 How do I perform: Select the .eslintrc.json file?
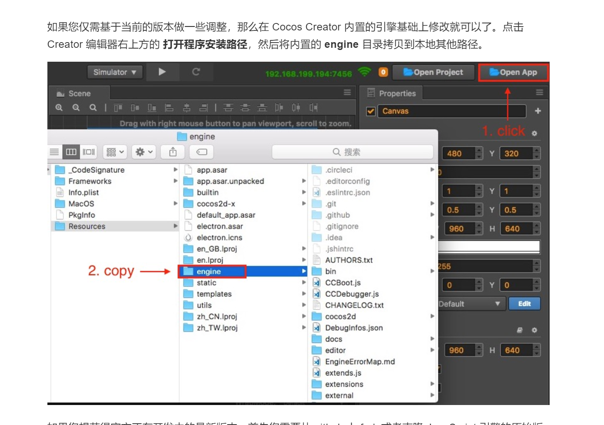[x=372, y=193]
